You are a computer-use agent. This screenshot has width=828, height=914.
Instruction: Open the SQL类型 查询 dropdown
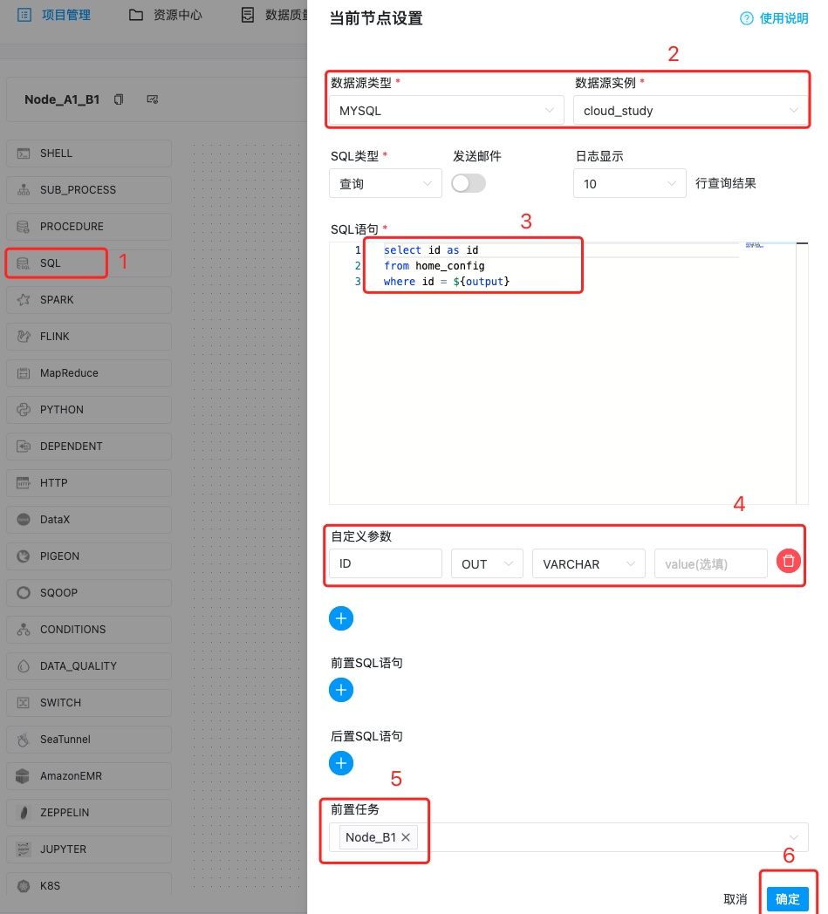[386, 184]
